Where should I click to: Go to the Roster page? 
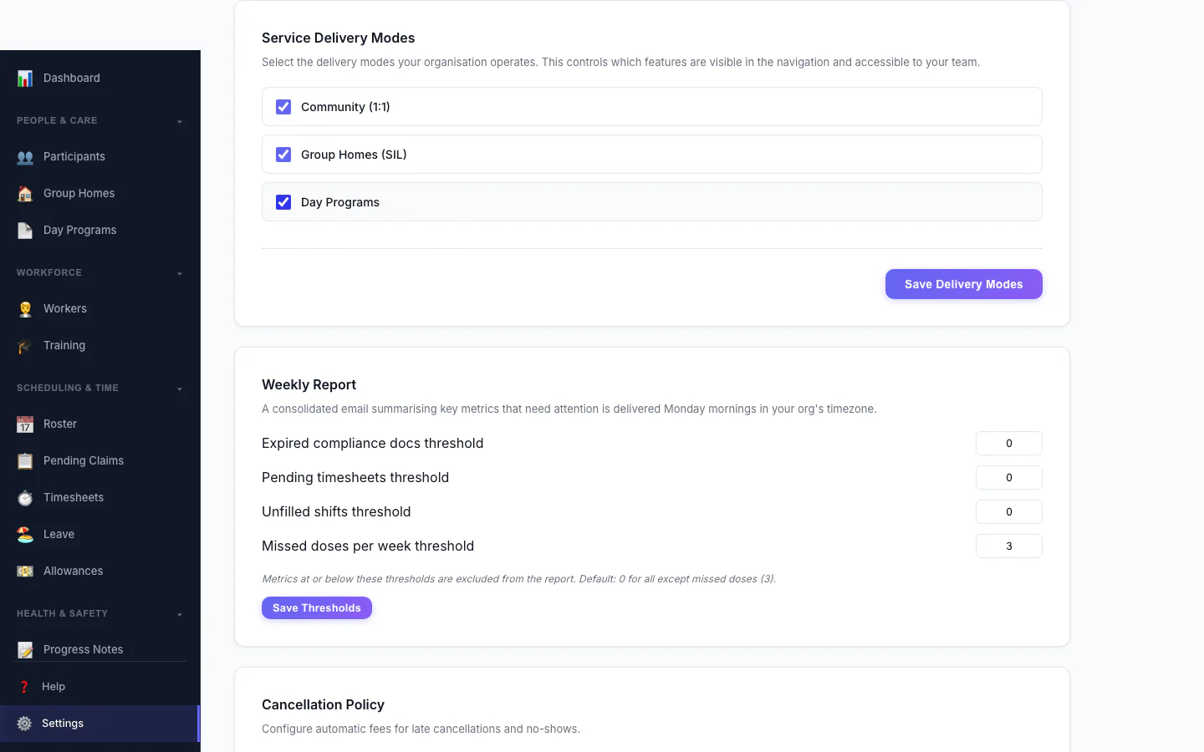(100, 424)
